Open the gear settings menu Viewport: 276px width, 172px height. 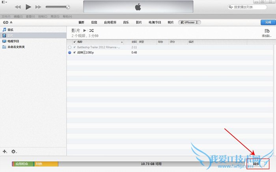tap(14, 151)
